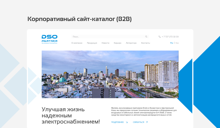Click the title Корпоративный сайт-каталог (B2B)
Screen dimensions: 220x128
(80, 19)
